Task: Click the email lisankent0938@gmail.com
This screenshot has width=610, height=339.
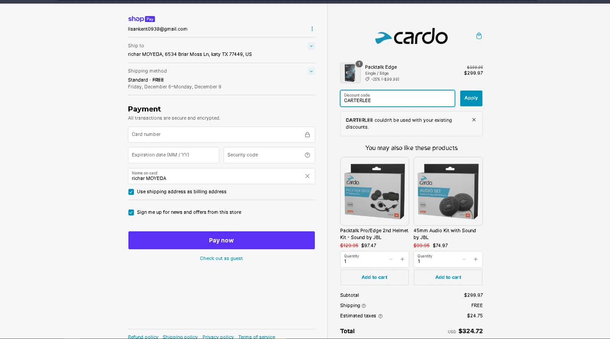Action: pyautogui.click(x=158, y=29)
